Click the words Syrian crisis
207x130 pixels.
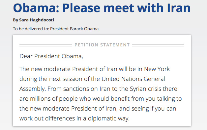tap(145, 89)
